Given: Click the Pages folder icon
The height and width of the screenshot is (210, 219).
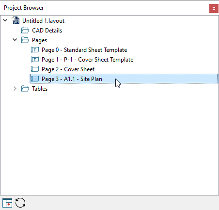Looking at the screenshot, I should [x=25, y=40].
